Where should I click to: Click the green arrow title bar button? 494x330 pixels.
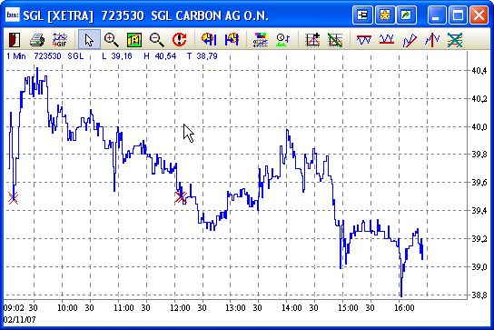pyautogui.click(x=406, y=15)
